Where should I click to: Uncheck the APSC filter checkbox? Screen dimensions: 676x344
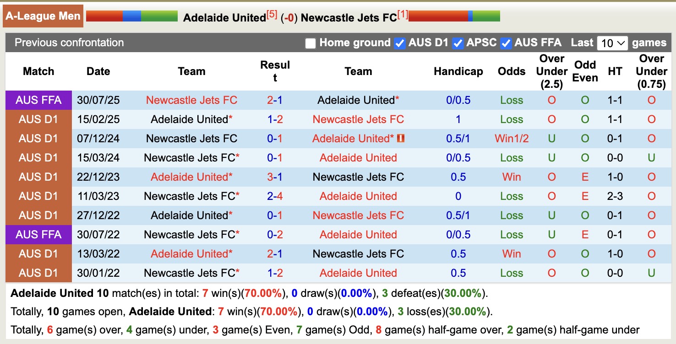pos(458,43)
